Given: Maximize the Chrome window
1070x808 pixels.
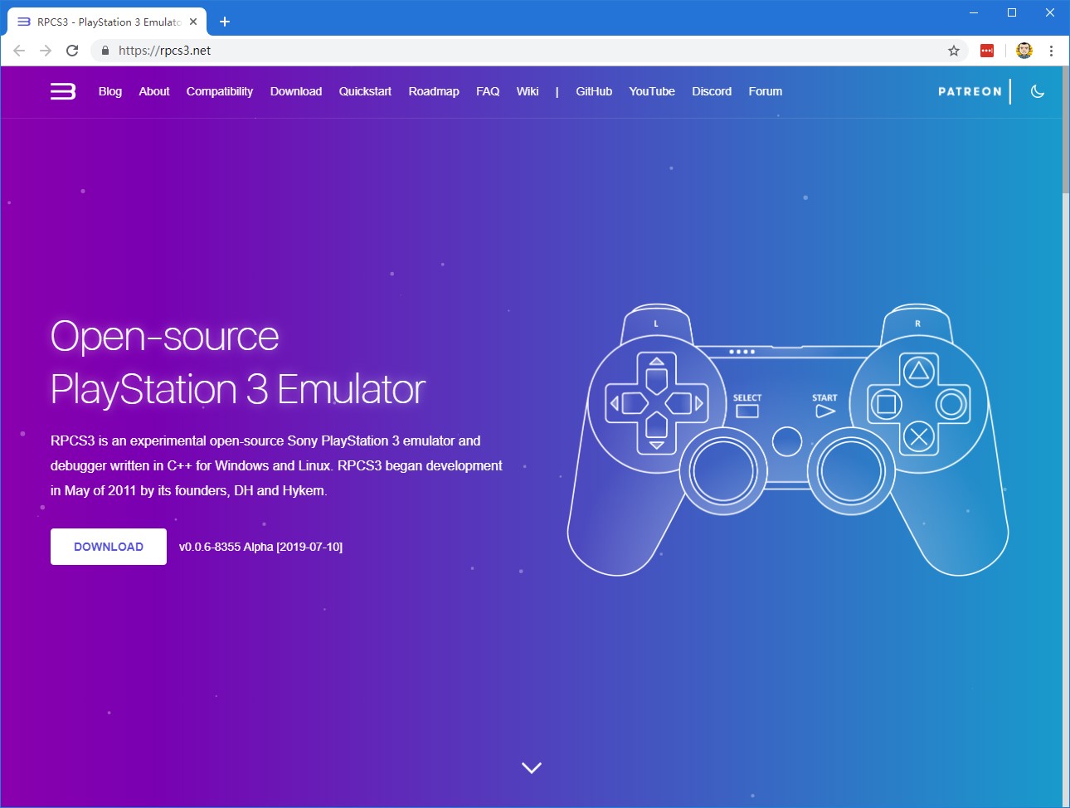Looking at the screenshot, I should pyautogui.click(x=1012, y=12).
